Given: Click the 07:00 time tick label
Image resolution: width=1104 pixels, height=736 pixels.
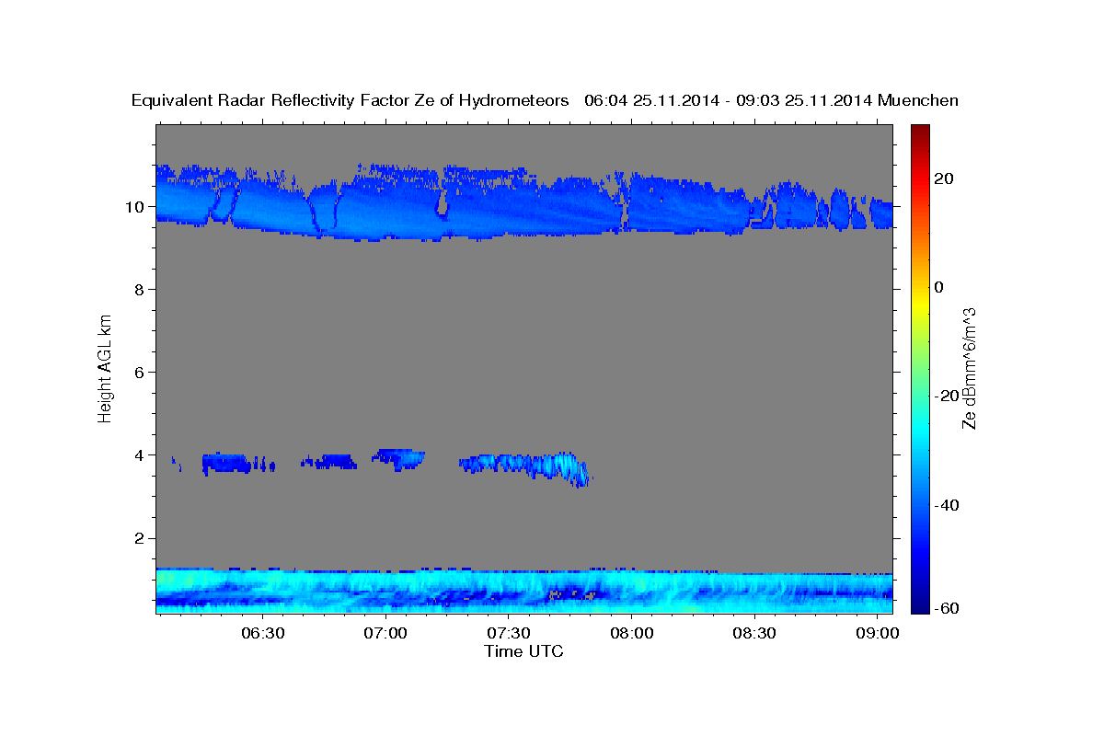Looking at the screenshot, I should tap(385, 633).
